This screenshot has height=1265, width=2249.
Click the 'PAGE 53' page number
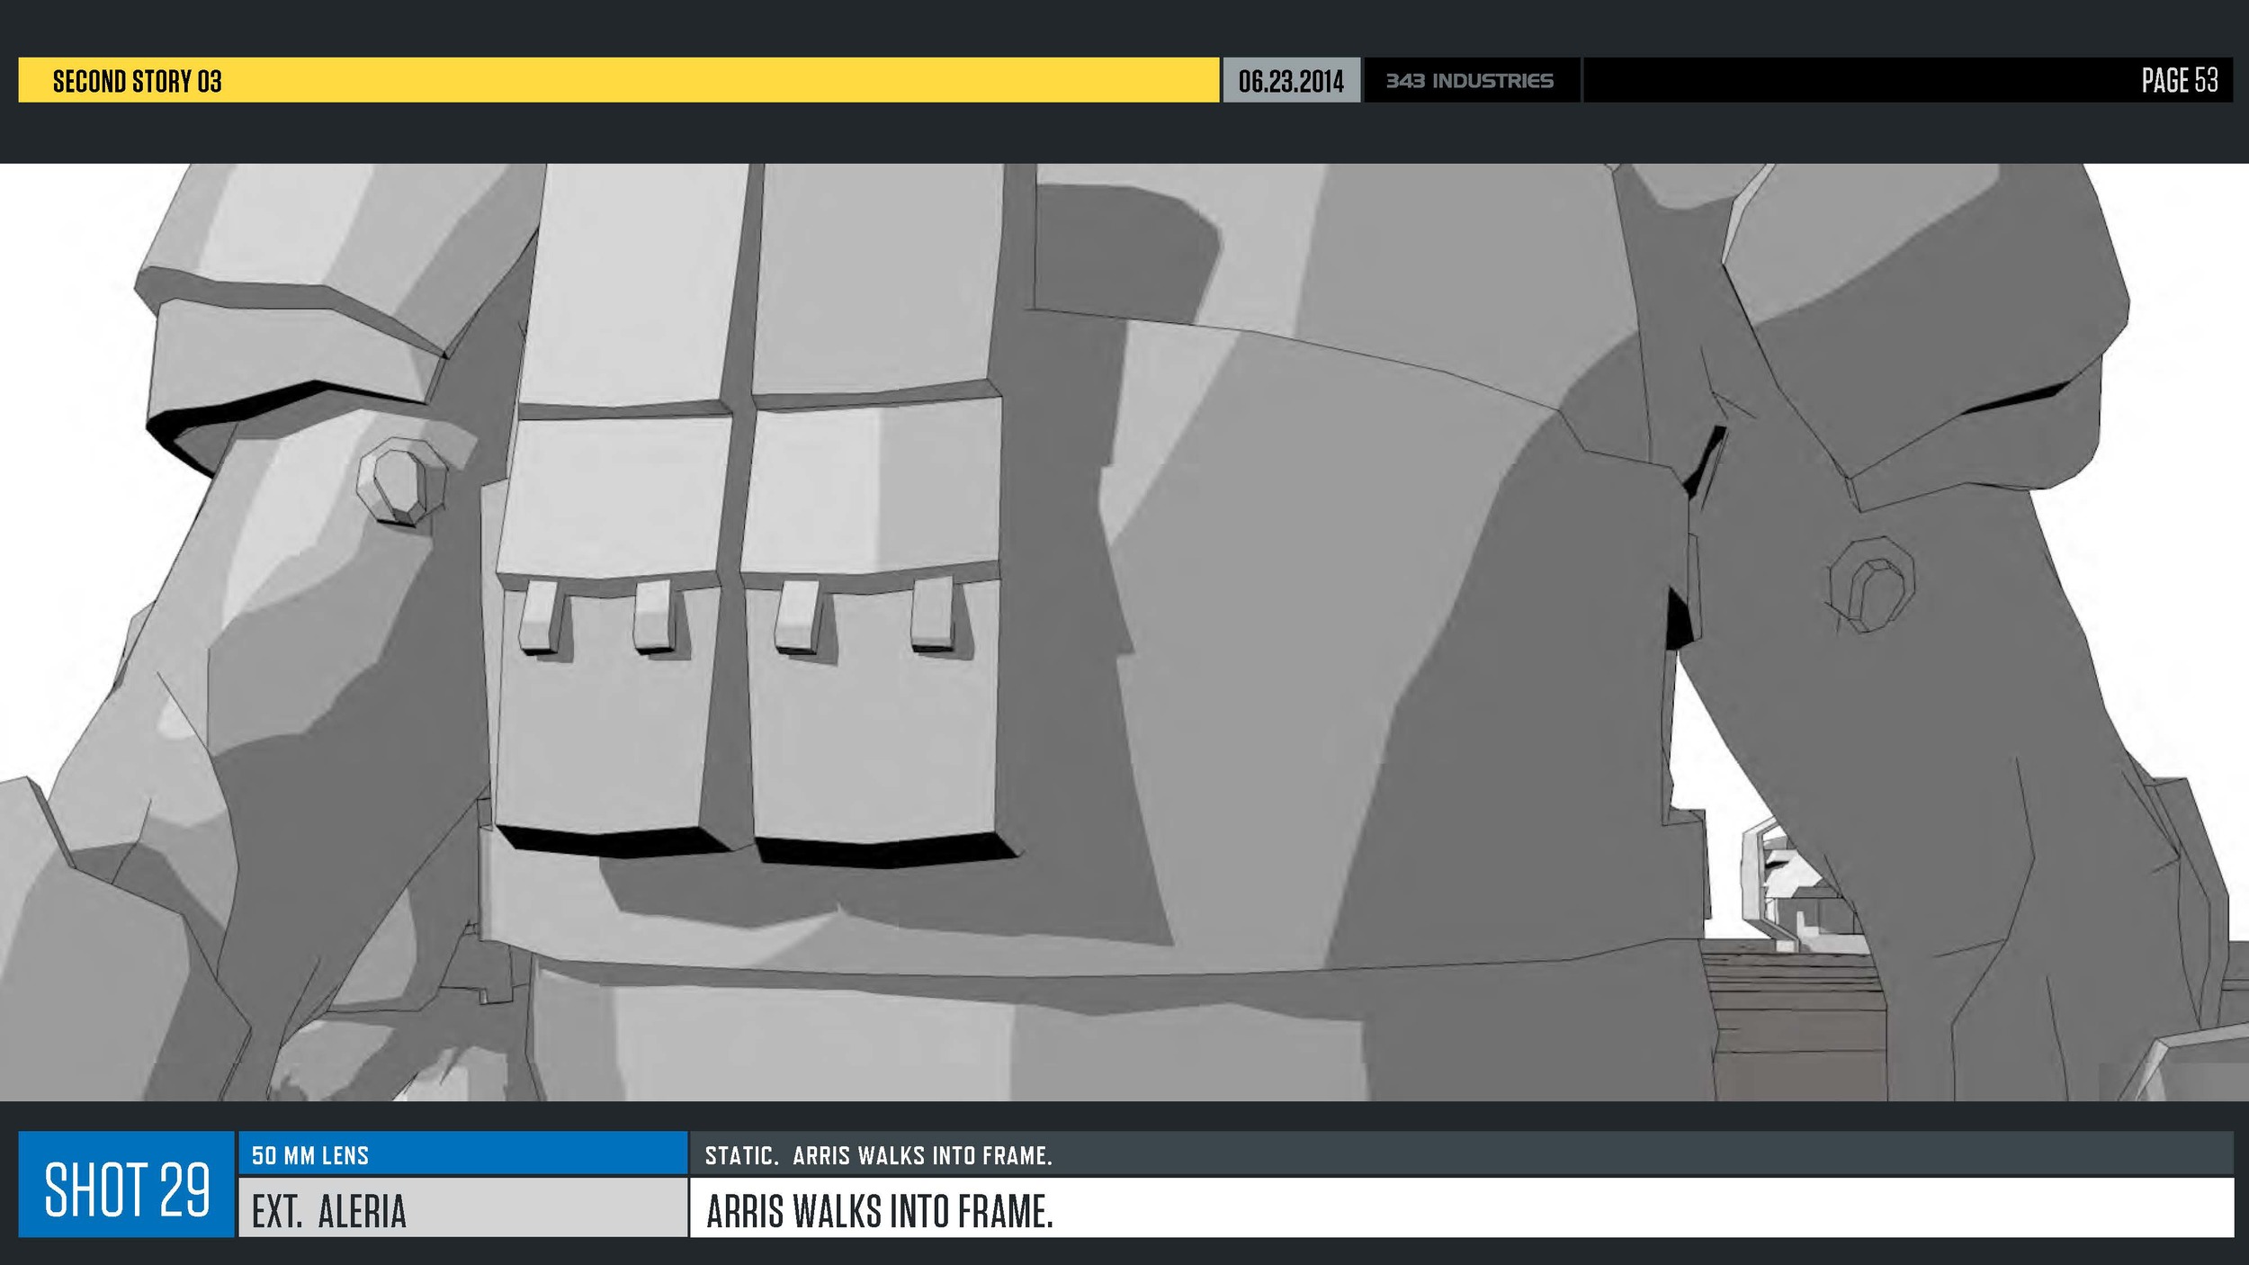click(2180, 80)
